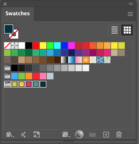This screenshot has width=139, height=144.
Task: Select pink checkered fade swatch
Action: (79, 60)
